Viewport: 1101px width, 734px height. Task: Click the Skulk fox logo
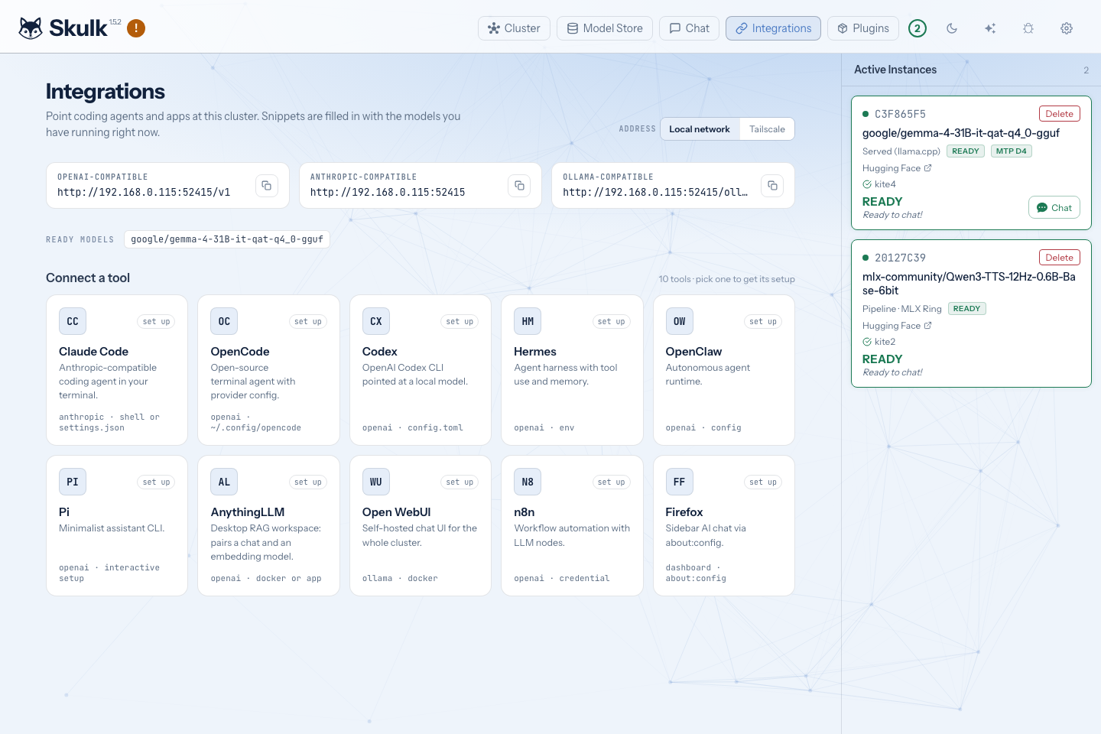31,28
